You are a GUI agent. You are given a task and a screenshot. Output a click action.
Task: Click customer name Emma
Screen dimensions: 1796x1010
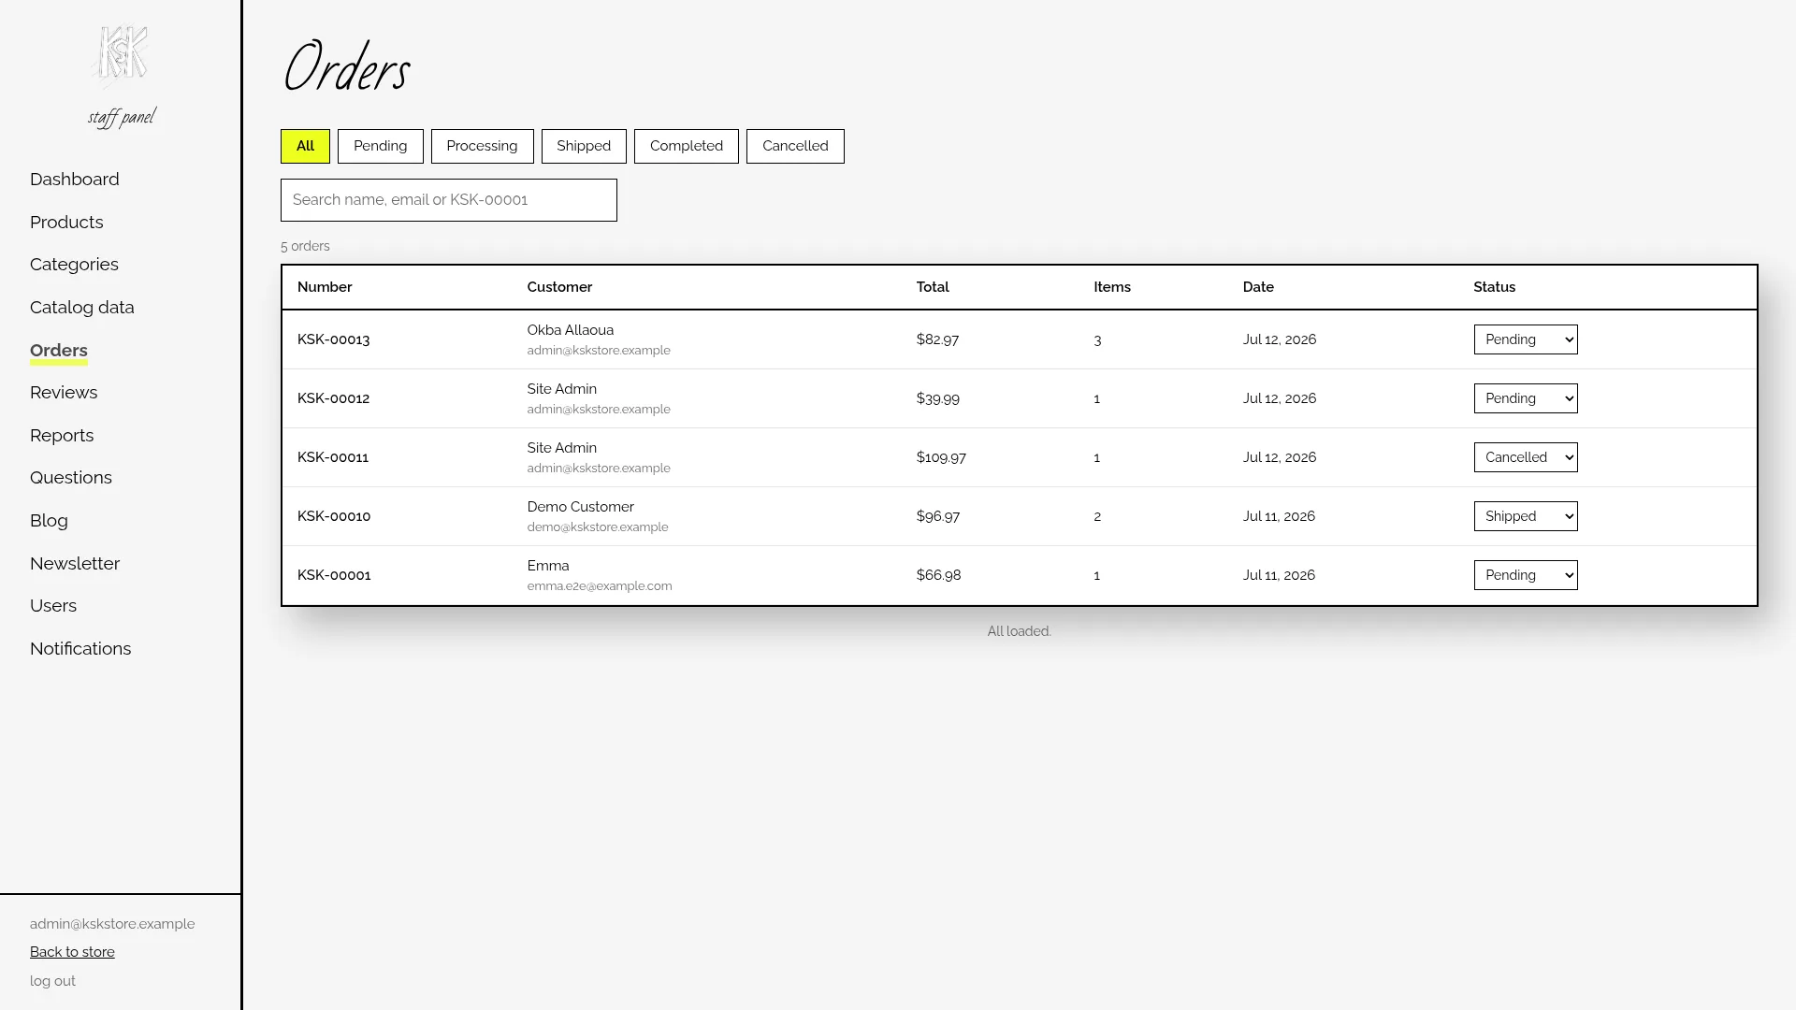(548, 566)
